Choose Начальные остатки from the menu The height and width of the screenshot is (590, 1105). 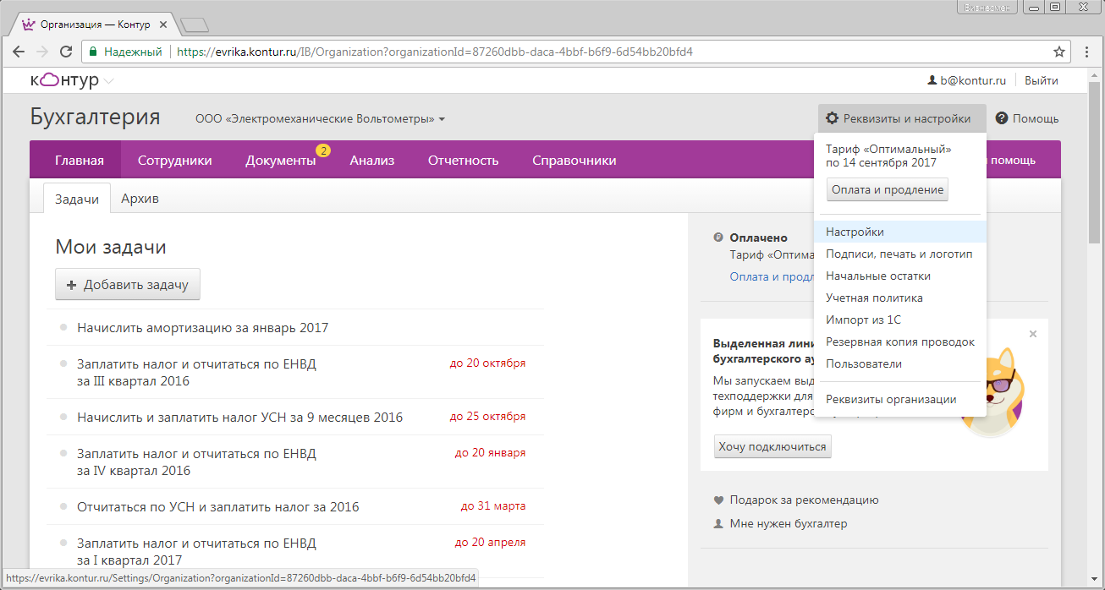[x=900, y=276]
